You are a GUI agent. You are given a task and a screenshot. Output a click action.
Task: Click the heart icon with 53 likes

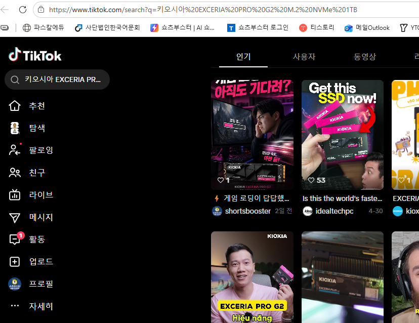(x=311, y=180)
